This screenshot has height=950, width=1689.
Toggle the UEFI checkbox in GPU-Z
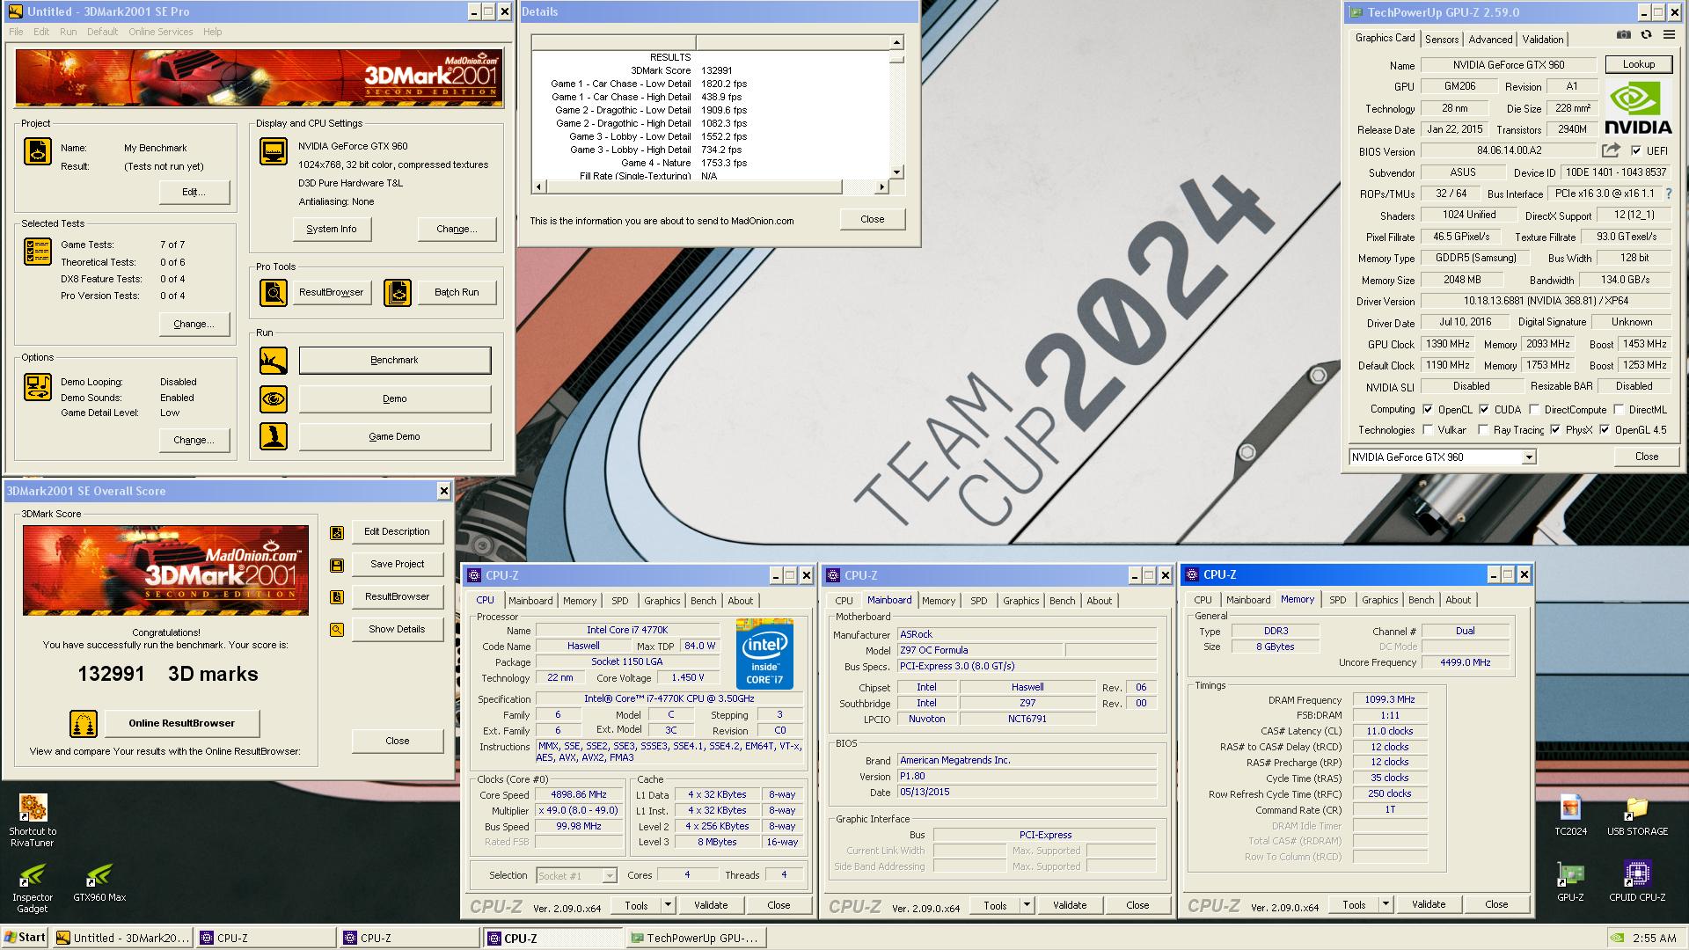click(x=1636, y=150)
